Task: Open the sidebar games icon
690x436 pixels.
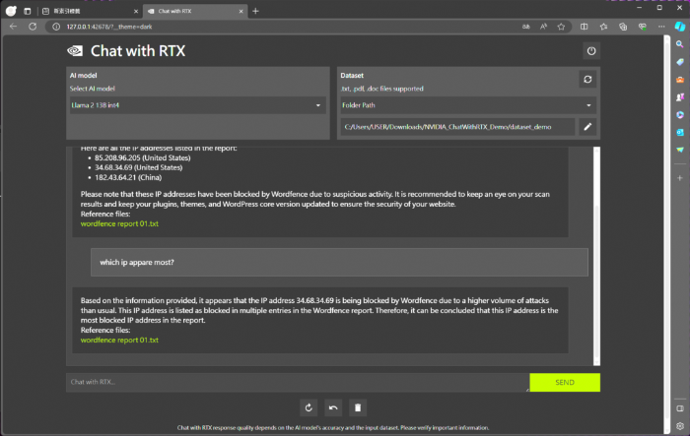Action: 680,97
